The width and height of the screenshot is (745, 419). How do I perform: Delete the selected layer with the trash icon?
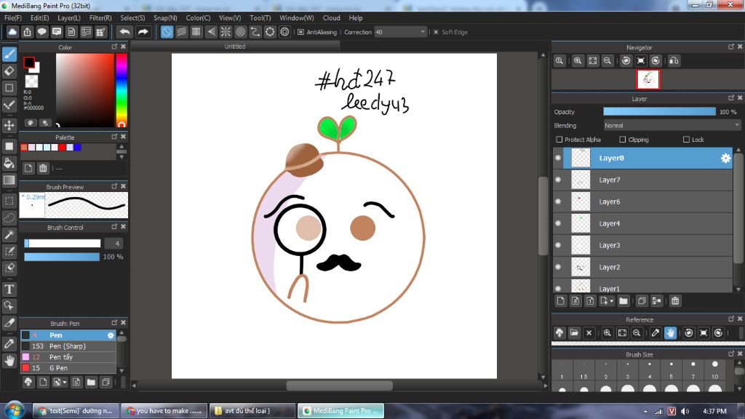pyautogui.click(x=675, y=300)
